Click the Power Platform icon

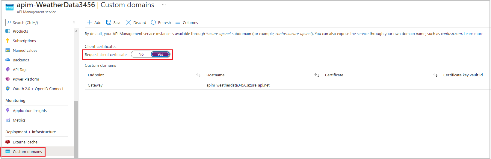pos(8,79)
